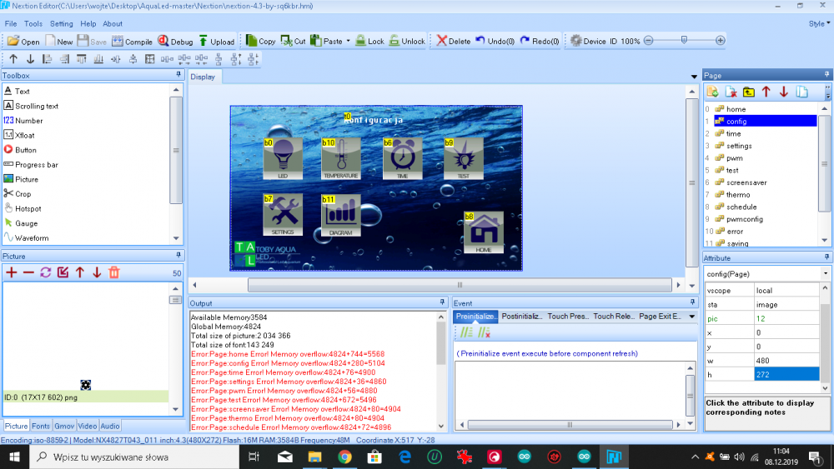Click the Upload arrow icon

click(x=203, y=41)
